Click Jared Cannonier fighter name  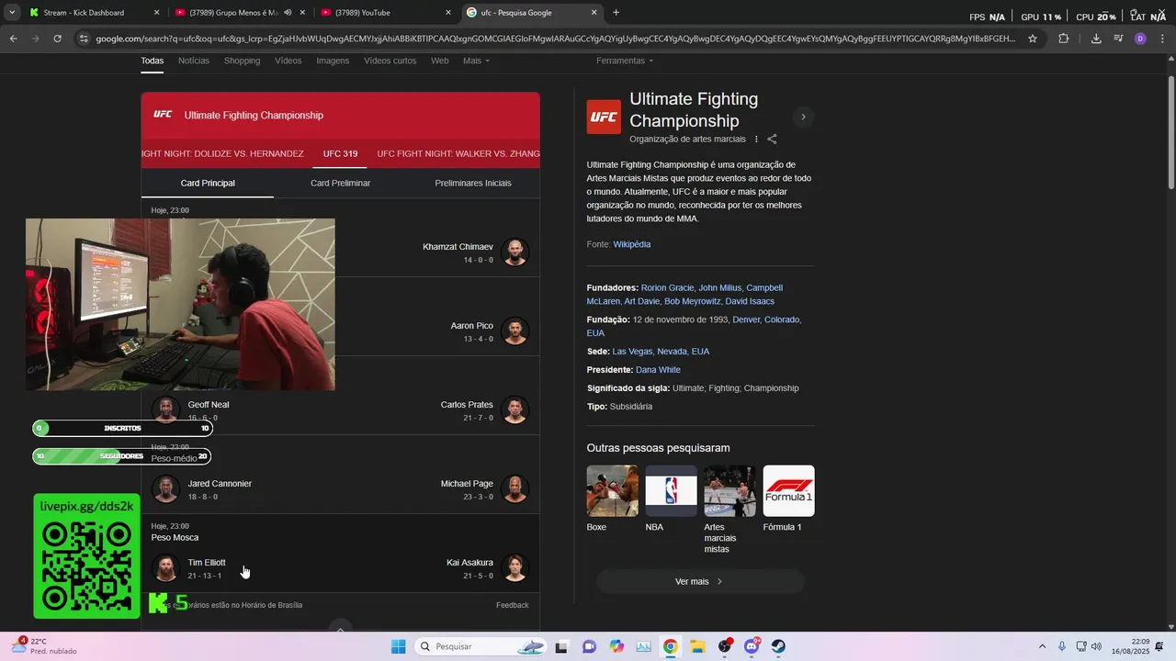pyautogui.click(x=220, y=484)
